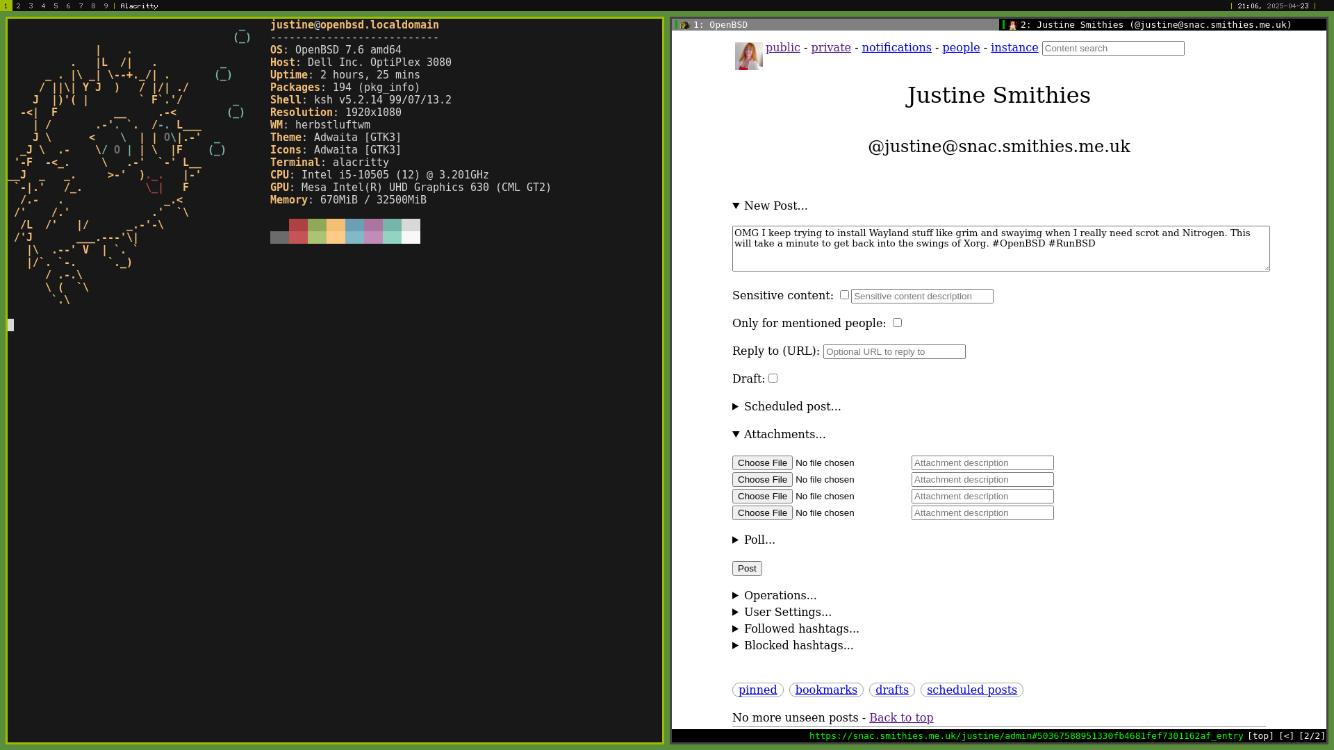
Task: Click the 'Justine Smithies' page heading
Action: click(998, 95)
